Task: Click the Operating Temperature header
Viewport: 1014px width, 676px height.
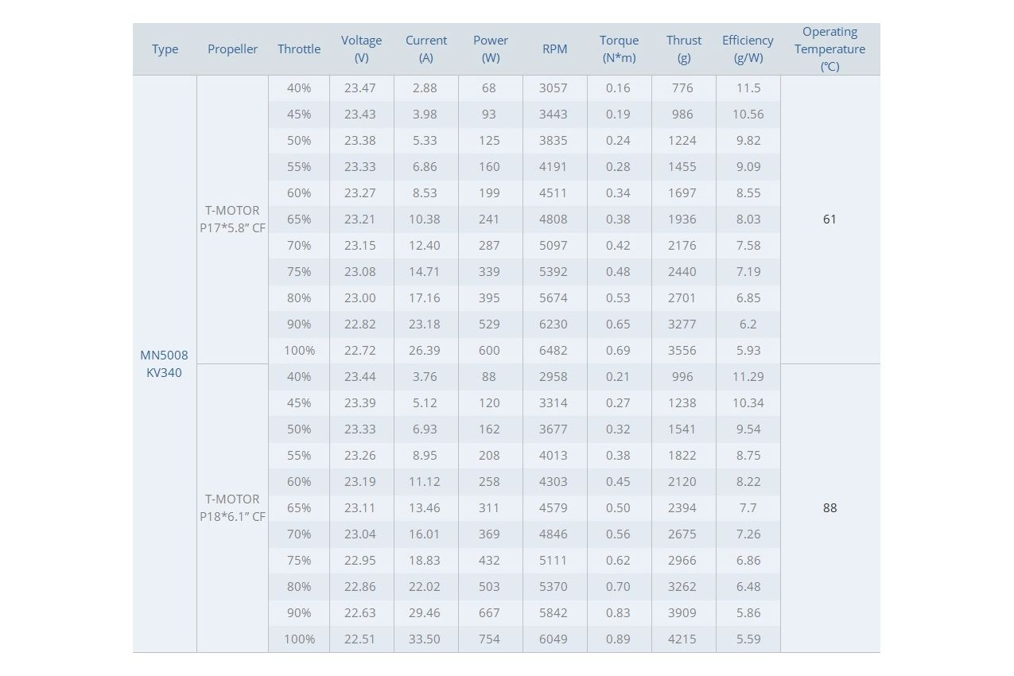Action: coord(830,49)
